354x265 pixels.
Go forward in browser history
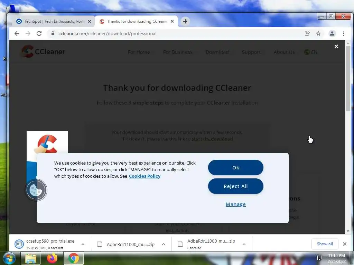(28, 33)
